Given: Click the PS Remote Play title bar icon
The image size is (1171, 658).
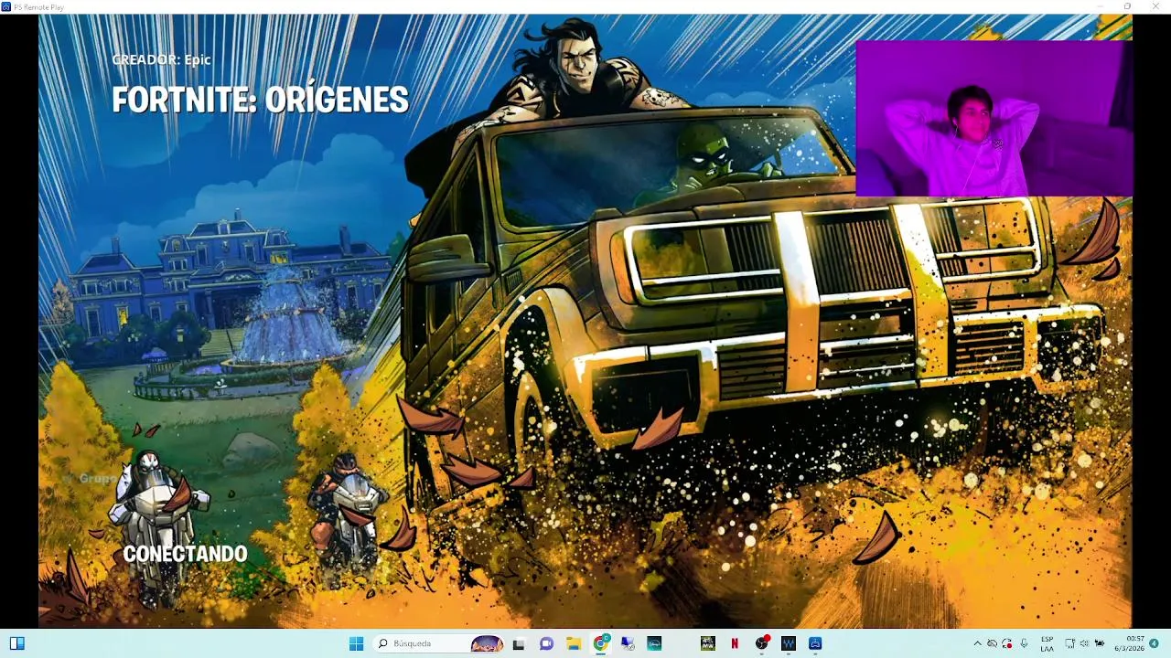Looking at the screenshot, I should 6,6.
